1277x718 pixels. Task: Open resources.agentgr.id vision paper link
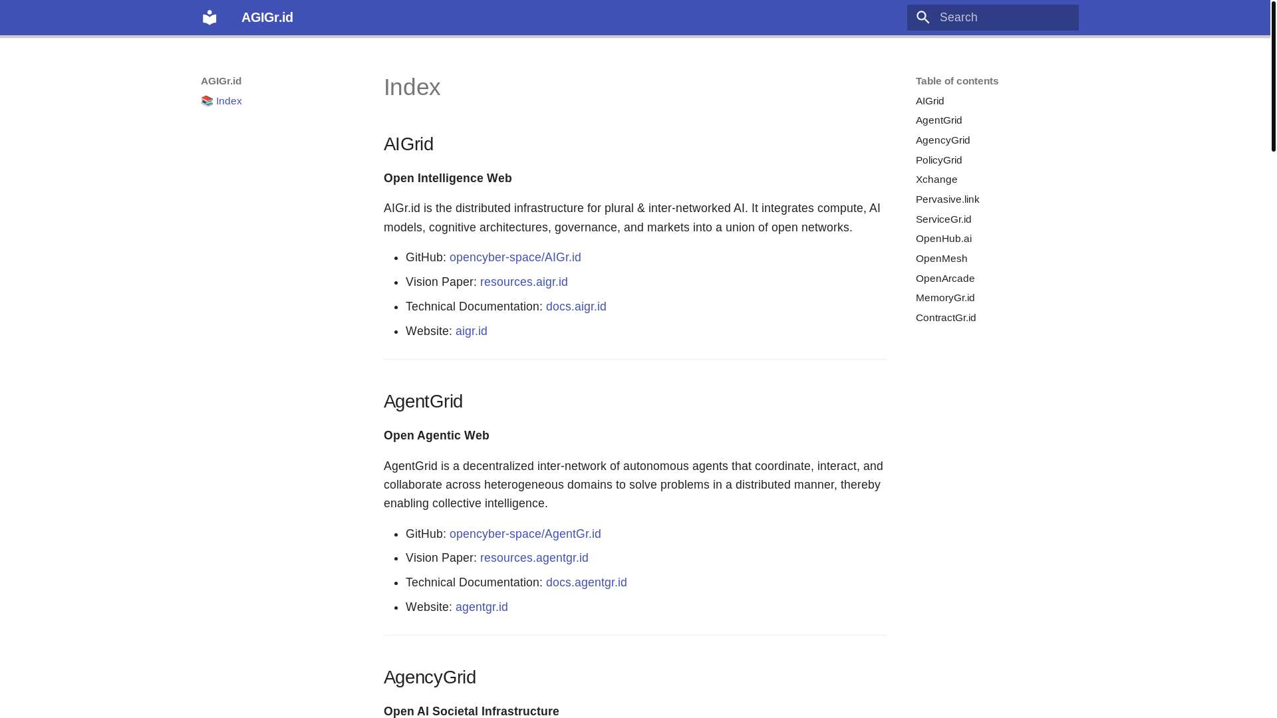point(534,558)
